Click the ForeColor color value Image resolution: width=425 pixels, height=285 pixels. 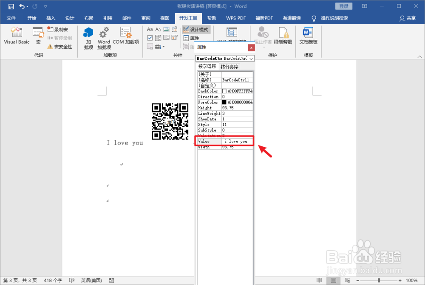click(x=237, y=102)
